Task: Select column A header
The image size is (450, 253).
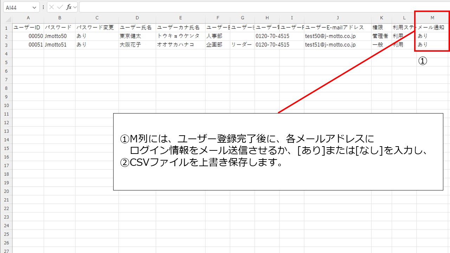Action: click(28, 18)
